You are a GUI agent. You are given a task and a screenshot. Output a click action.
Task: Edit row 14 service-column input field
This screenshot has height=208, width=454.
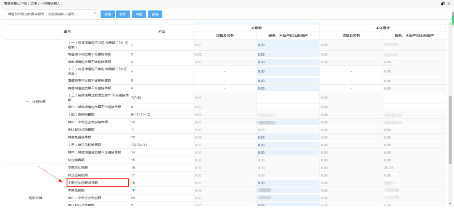click(288, 152)
